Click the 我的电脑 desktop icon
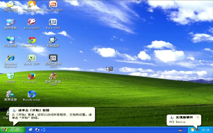 tap(10, 24)
